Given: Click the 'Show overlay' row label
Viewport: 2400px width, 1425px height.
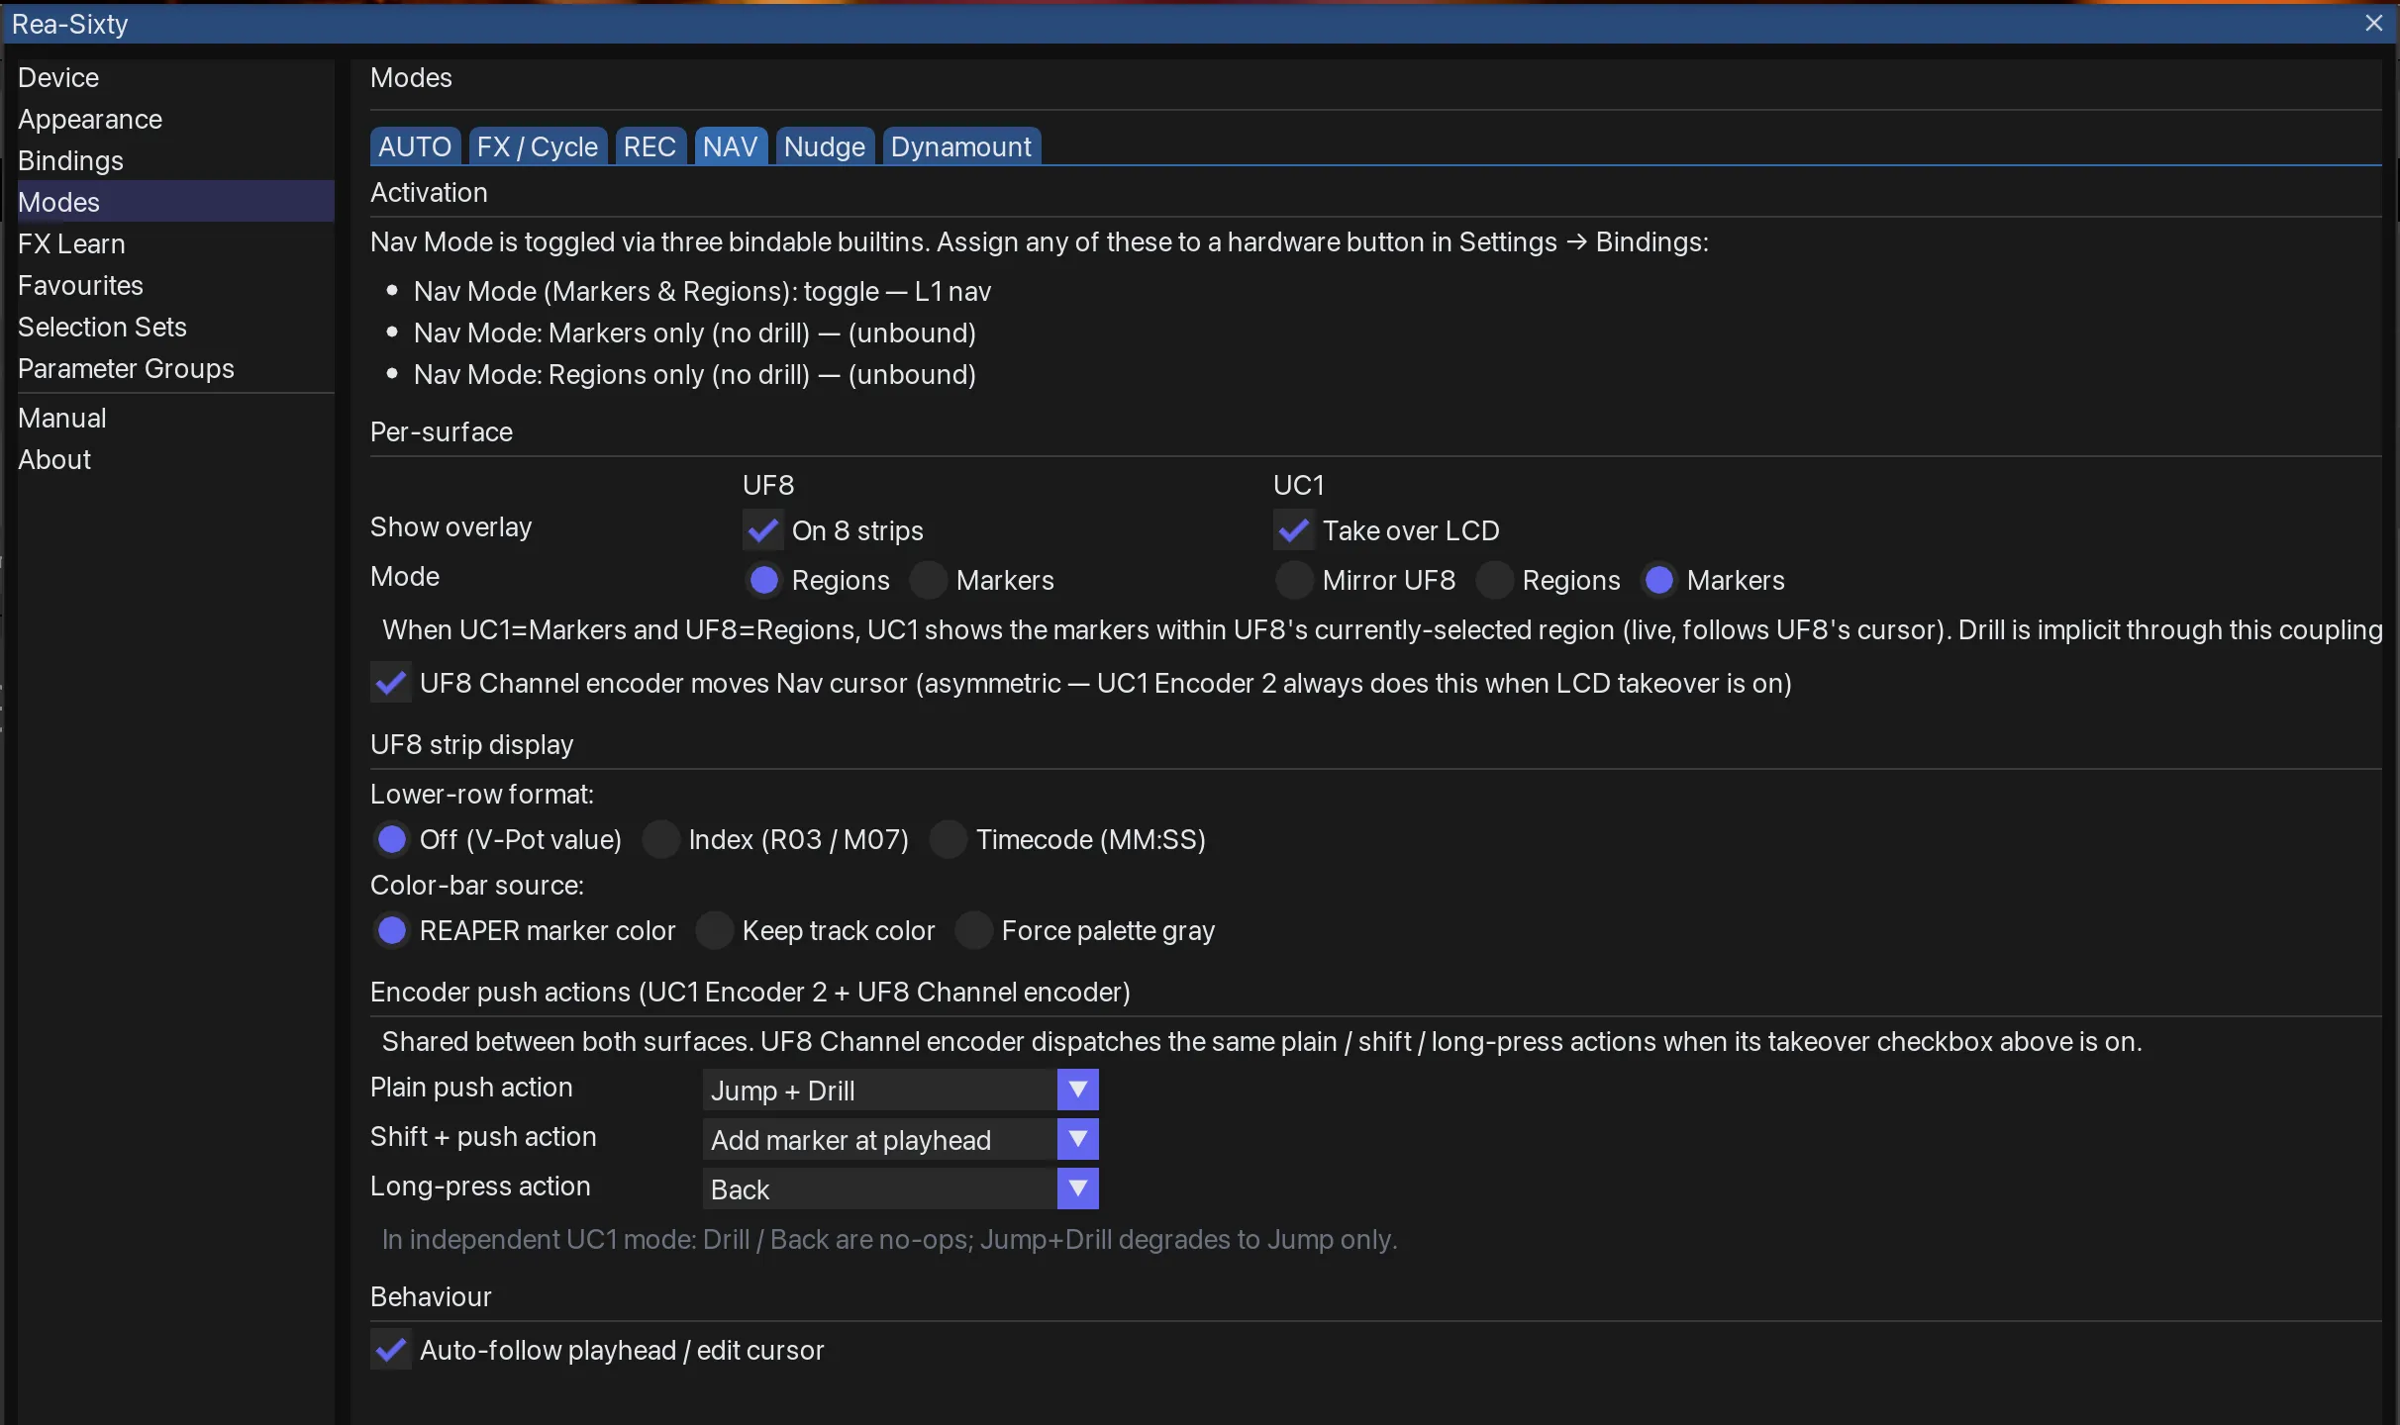Looking at the screenshot, I should pos(450,526).
